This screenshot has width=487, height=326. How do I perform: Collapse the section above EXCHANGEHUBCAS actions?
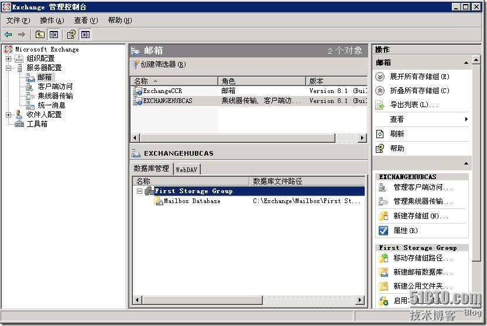click(466, 163)
